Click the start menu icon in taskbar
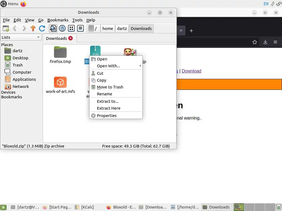 coord(3,207)
